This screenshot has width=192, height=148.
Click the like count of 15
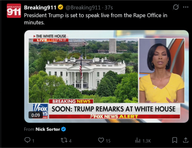pos(108,141)
